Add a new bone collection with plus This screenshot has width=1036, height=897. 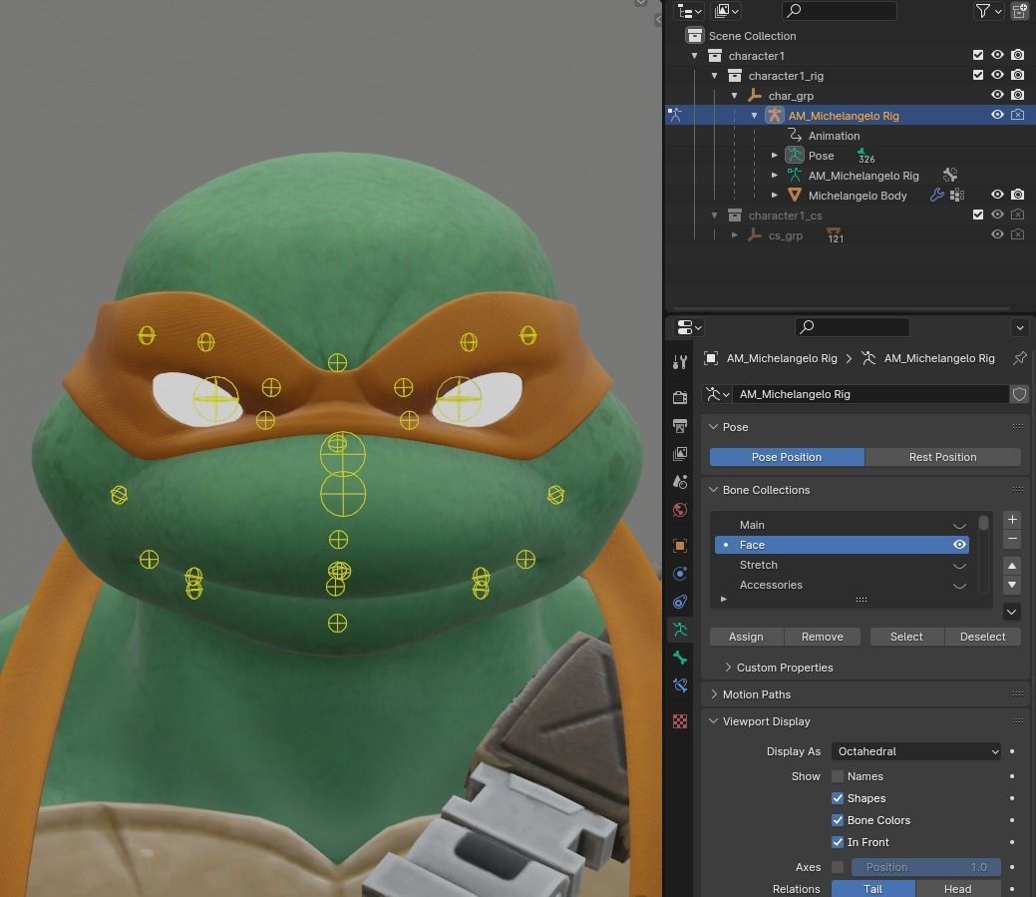pos(1011,520)
